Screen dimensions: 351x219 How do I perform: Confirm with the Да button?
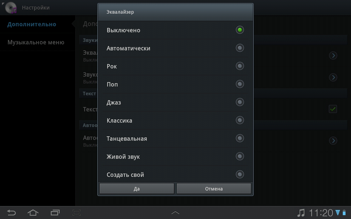click(x=137, y=189)
